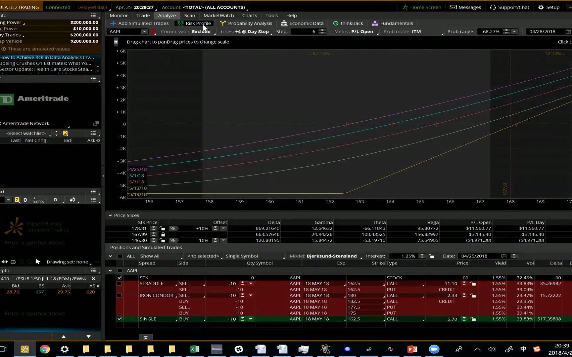Toggle the Interest lock icon
This screenshot has height=357, width=572.
(x=431, y=256)
